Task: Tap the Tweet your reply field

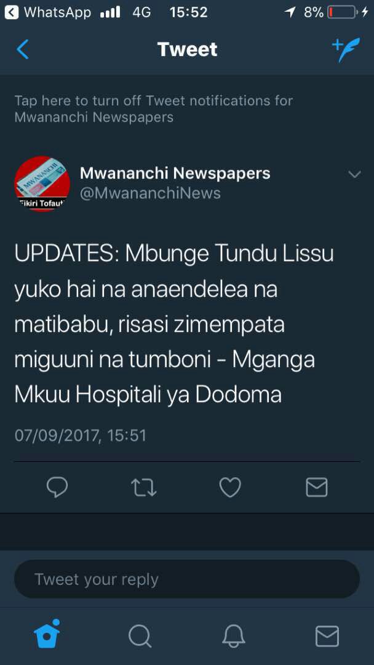Action: (x=187, y=579)
